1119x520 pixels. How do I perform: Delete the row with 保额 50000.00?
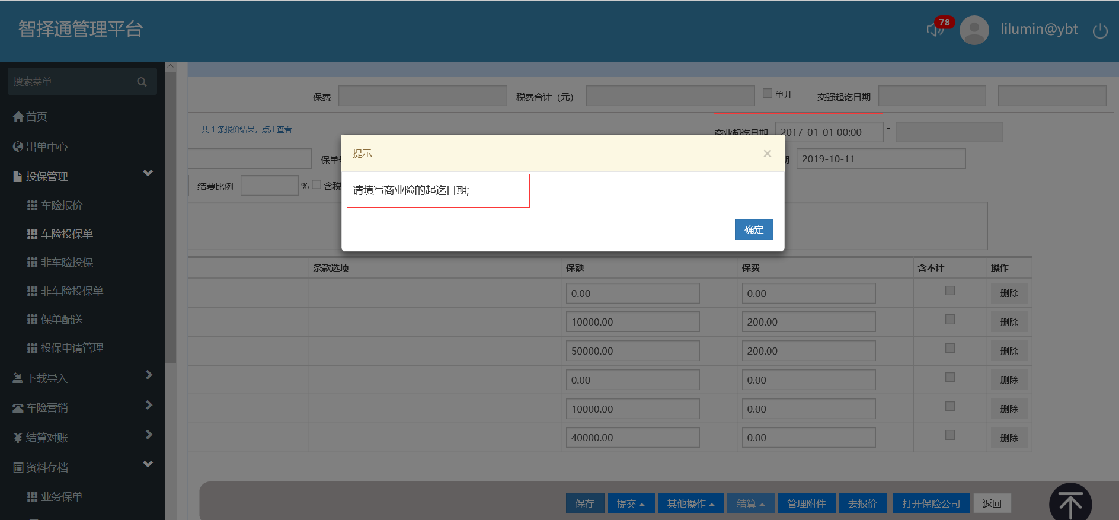point(1009,351)
